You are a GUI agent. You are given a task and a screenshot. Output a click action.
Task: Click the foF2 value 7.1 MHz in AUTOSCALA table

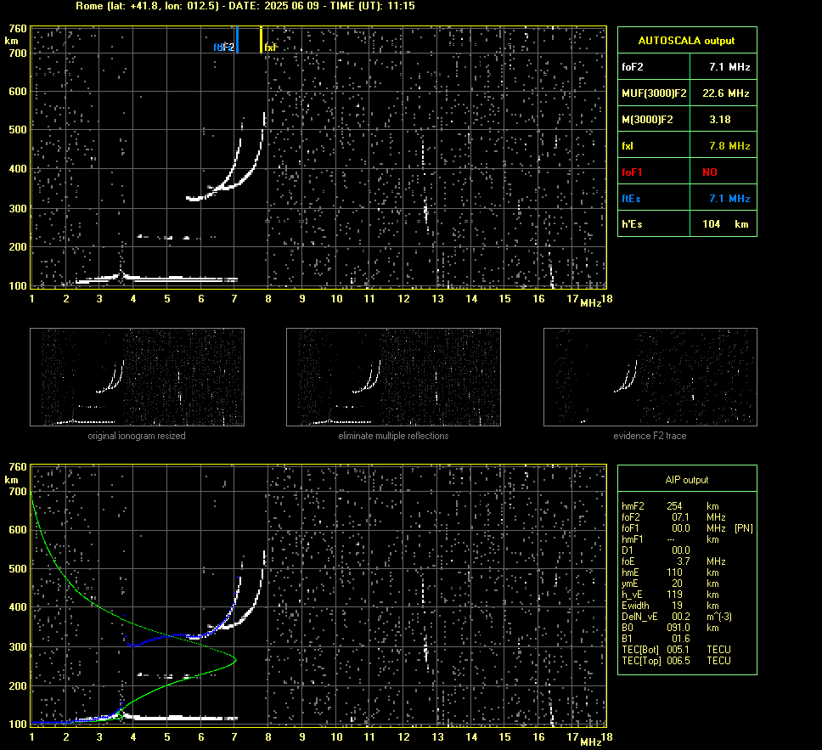point(729,67)
